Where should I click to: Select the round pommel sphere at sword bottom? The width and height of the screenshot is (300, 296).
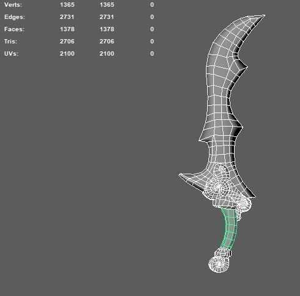click(x=219, y=264)
